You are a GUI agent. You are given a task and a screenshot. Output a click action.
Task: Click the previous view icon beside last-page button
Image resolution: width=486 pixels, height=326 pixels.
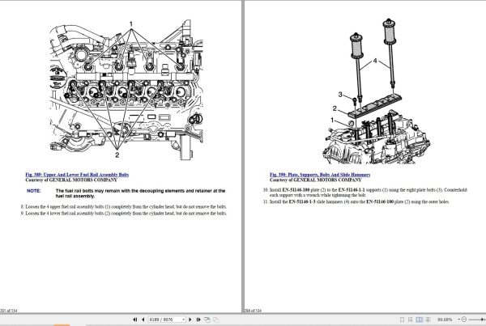click(x=207, y=320)
